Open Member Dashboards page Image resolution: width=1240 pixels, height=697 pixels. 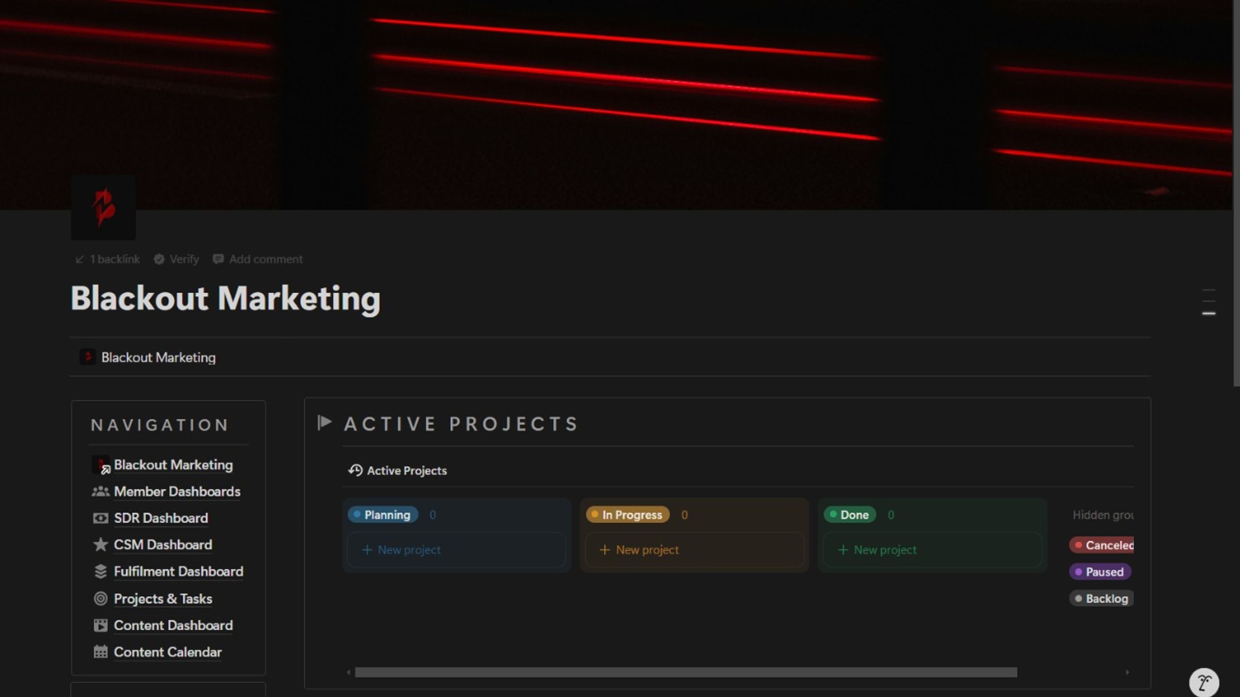click(x=177, y=491)
